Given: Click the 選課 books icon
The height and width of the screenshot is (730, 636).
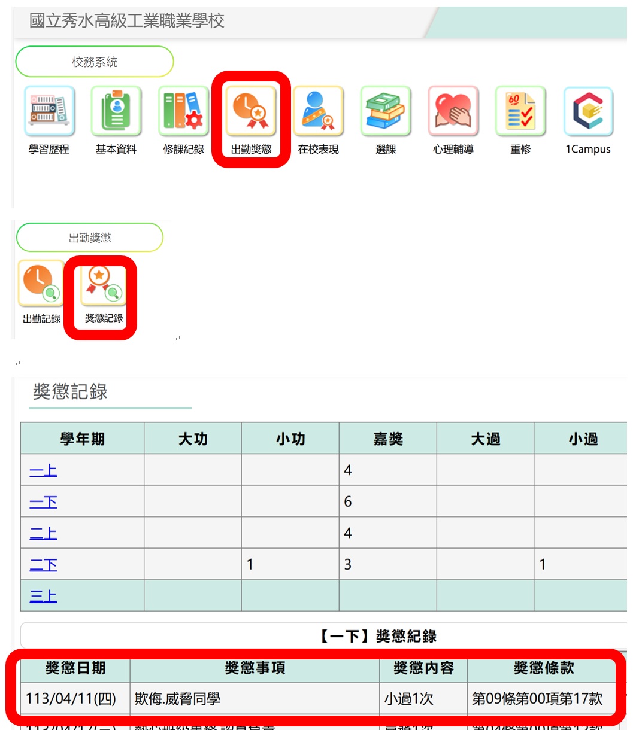Looking at the screenshot, I should click(386, 111).
